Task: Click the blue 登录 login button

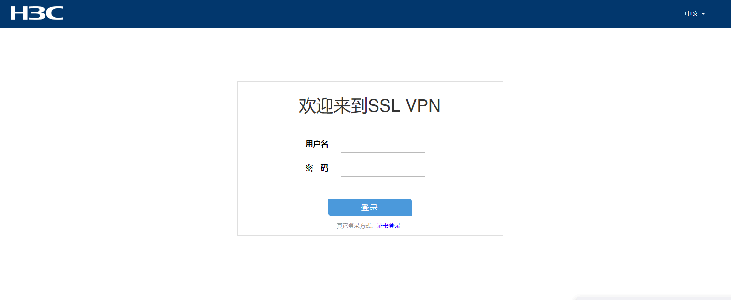Action: pyautogui.click(x=370, y=208)
